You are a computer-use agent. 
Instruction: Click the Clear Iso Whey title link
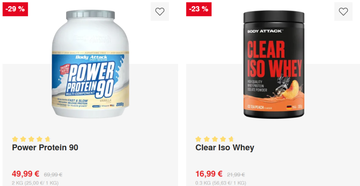click(225, 147)
